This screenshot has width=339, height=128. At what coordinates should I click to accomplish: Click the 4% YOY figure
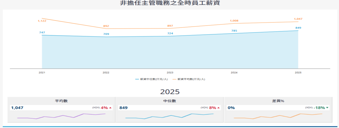pos(104,108)
